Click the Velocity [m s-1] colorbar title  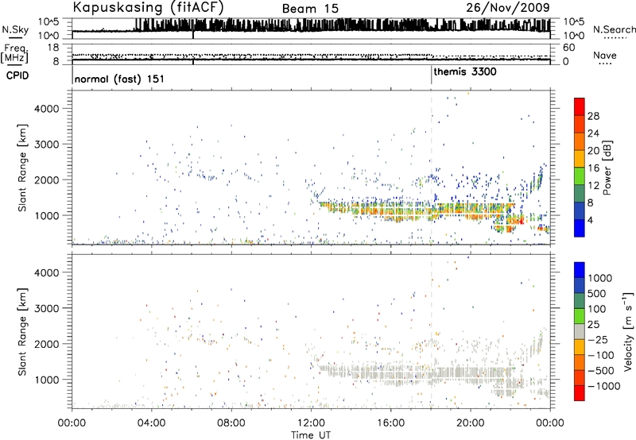point(628,331)
